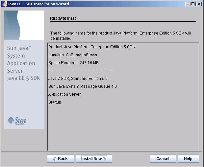Select 'Sun Java System Message Queue 4.0' line
The width and height of the screenshot is (204, 167).
point(83,86)
